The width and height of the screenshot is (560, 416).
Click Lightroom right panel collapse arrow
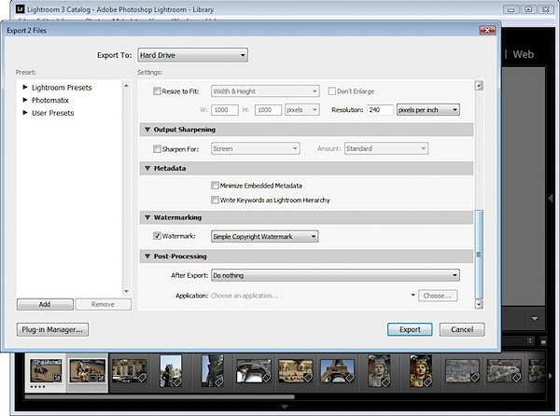[551, 198]
